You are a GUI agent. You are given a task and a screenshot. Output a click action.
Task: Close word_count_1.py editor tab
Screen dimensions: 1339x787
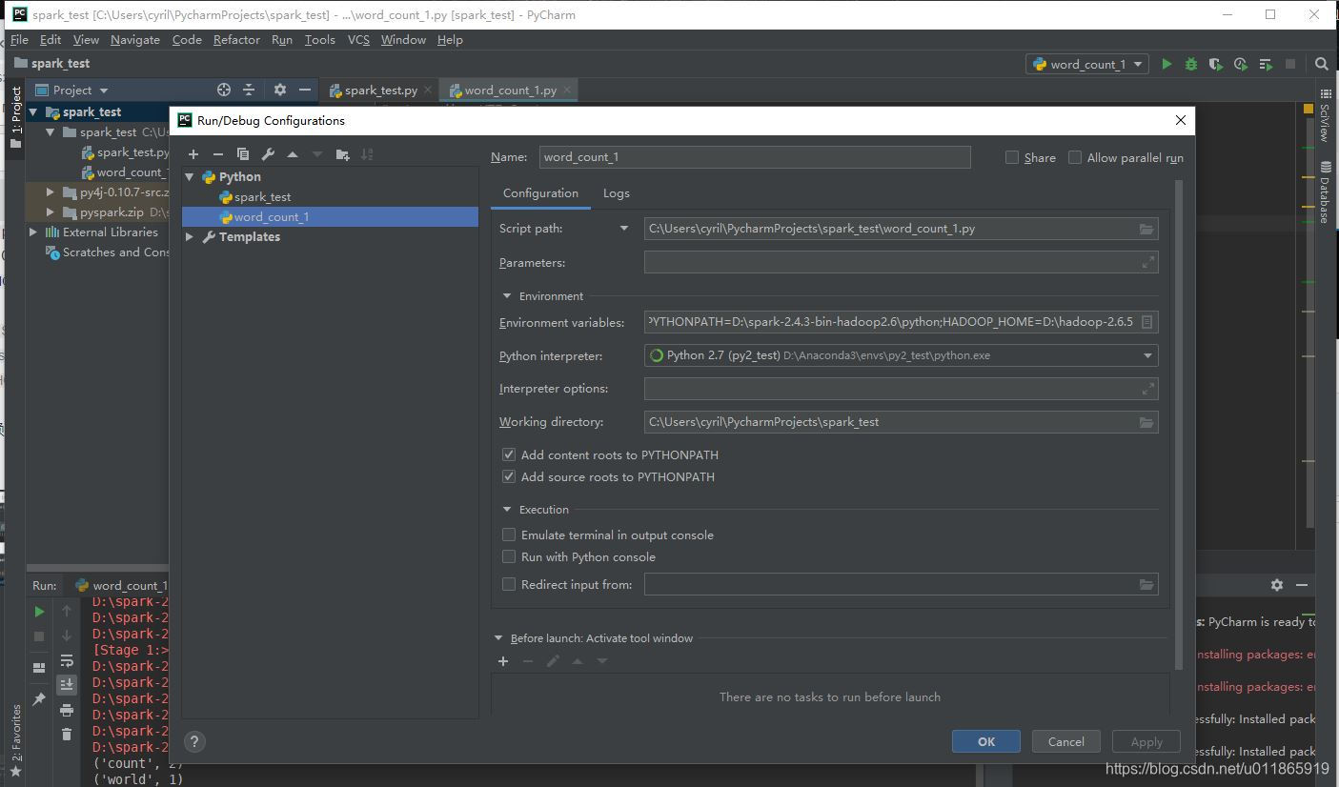(x=568, y=90)
